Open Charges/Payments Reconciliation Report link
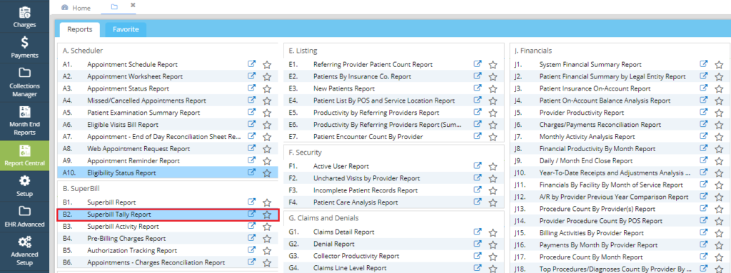Screen dimensions: 731x273 [x=600, y=125]
